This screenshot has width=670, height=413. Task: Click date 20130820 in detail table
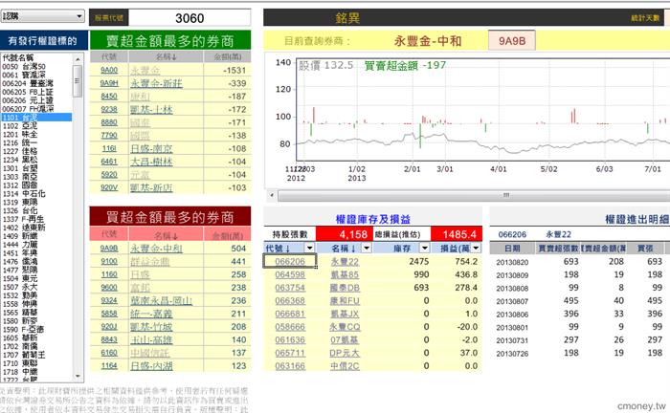coord(512,262)
